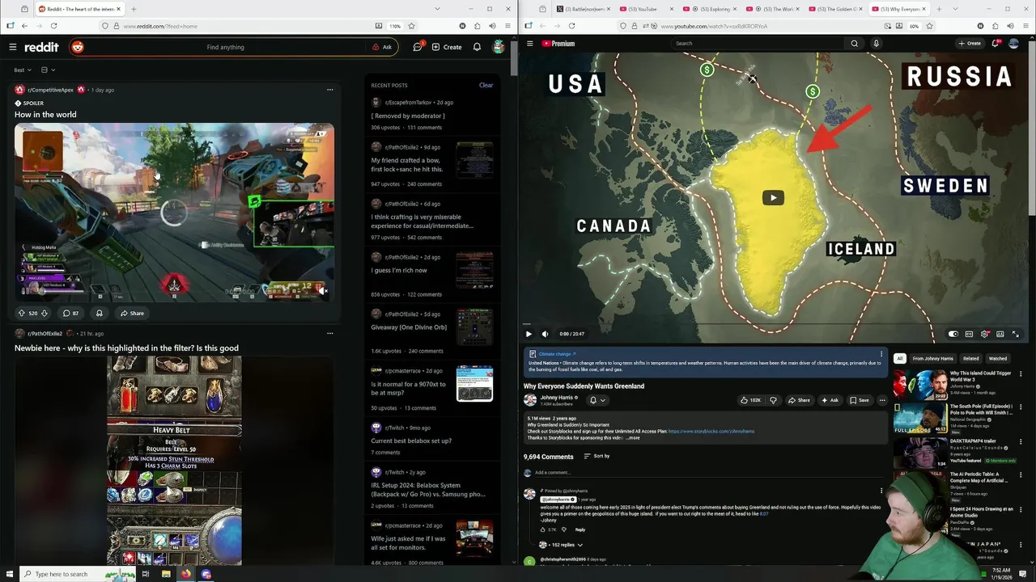Open options menu of r/CompetitiveApex post
The height and width of the screenshot is (582, 1036).
(329, 90)
